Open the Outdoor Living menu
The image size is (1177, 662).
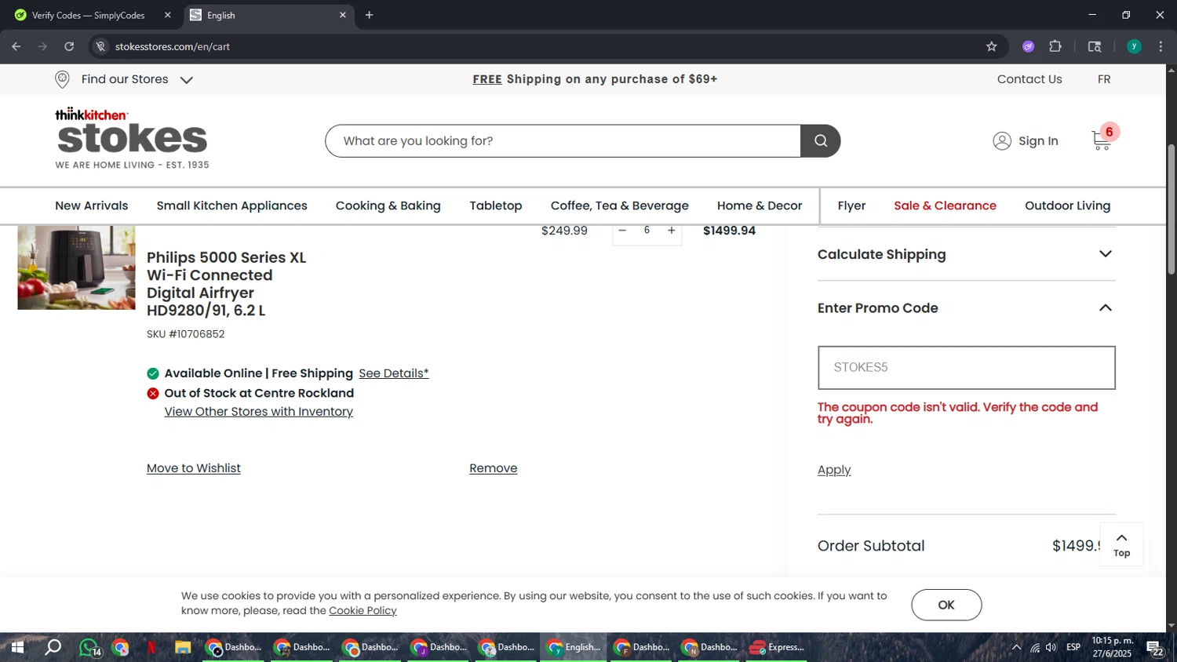point(1068,206)
